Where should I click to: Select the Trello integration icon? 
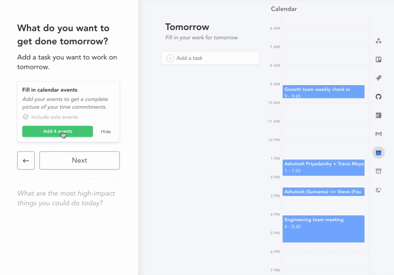point(378,59)
